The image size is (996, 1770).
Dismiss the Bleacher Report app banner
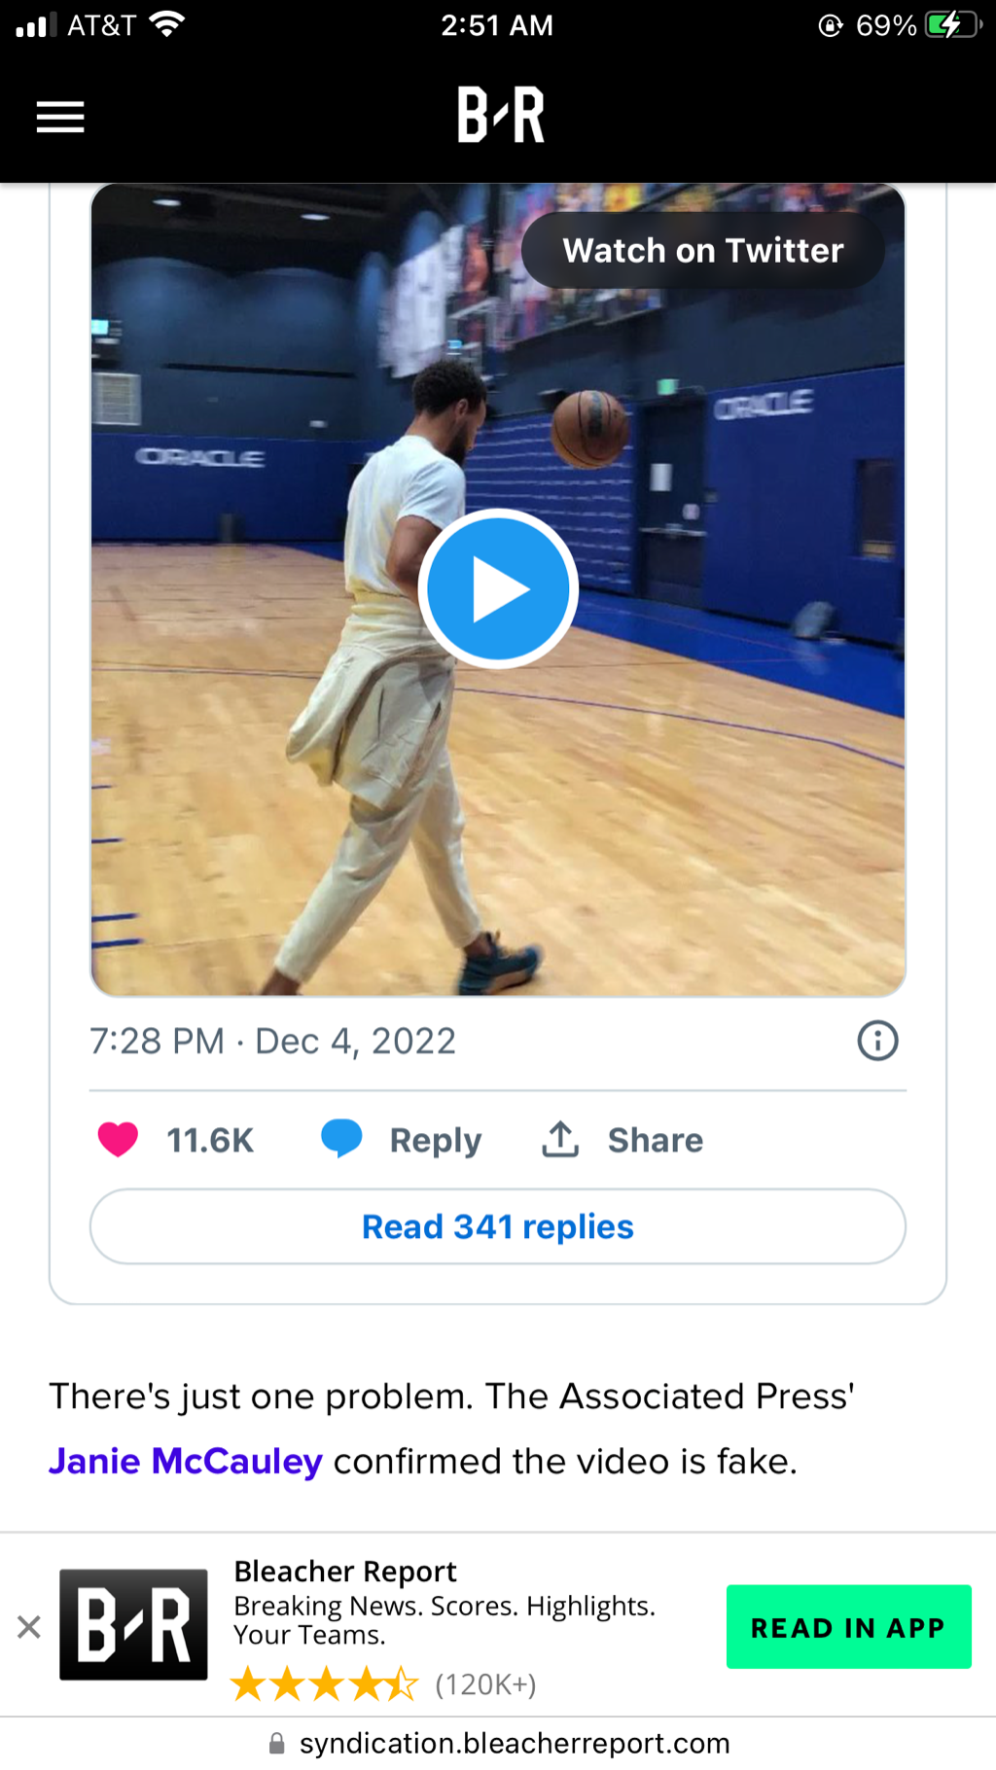pos(29,1626)
